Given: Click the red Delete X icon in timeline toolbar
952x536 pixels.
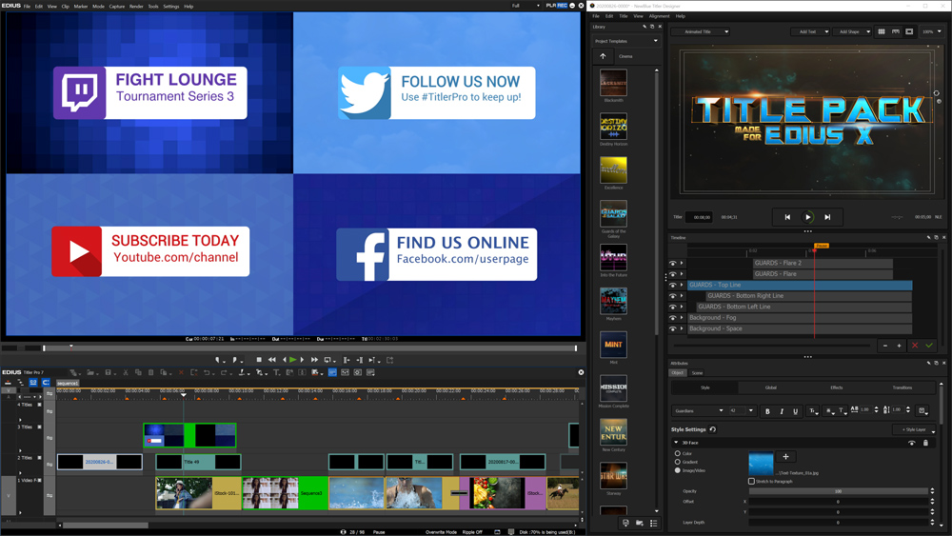Looking at the screenshot, I should click(181, 372).
